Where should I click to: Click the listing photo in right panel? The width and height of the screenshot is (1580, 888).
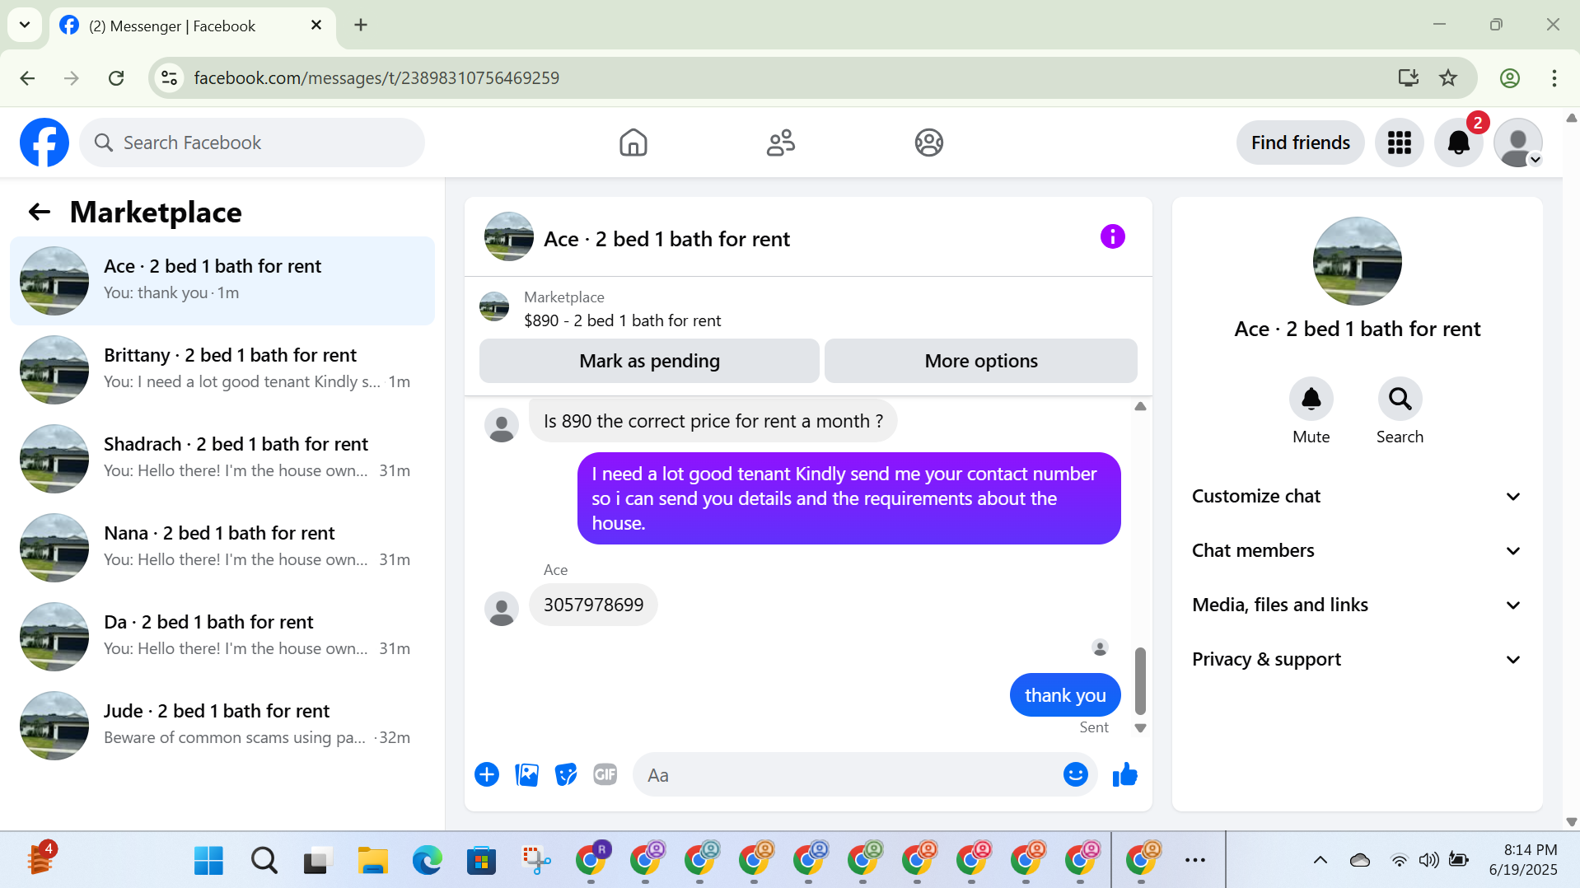(x=1357, y=261)
